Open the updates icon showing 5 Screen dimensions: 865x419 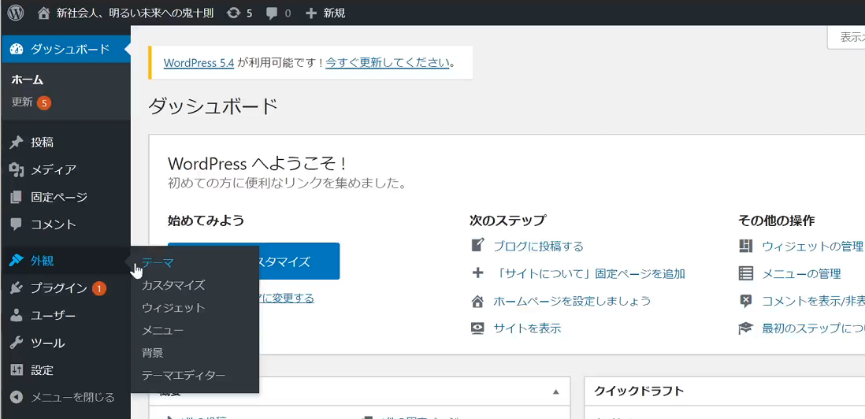tap(234, 13)
